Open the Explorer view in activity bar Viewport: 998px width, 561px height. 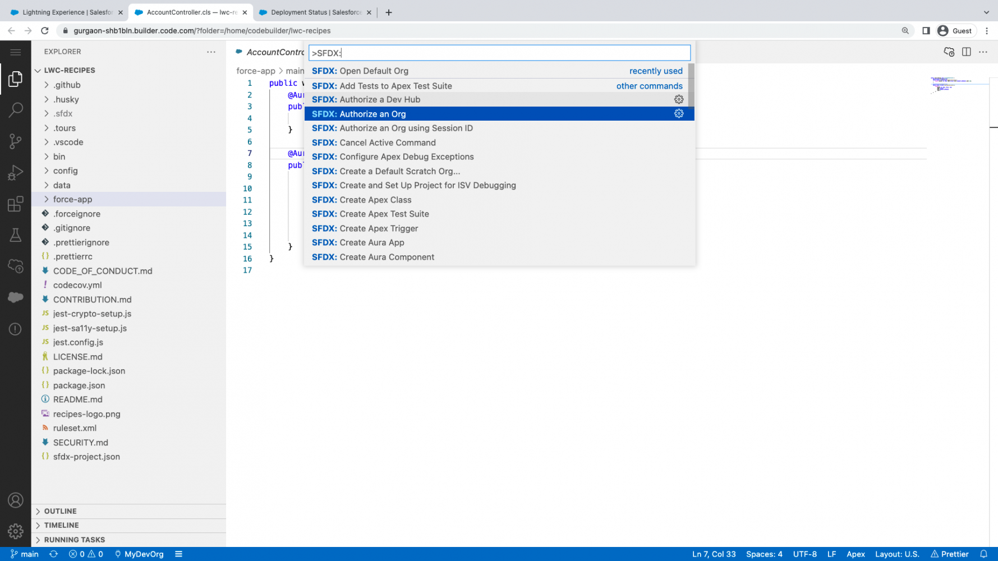pos(15,79)
